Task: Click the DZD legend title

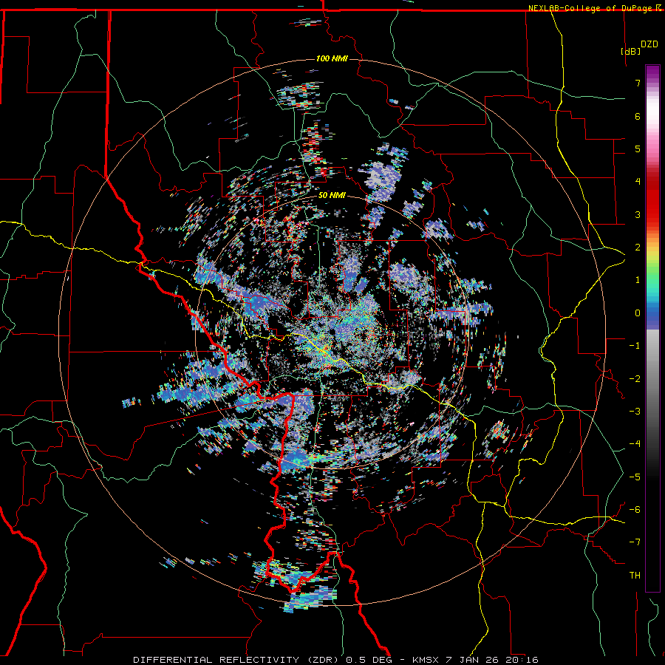Action: pos(649,44)
